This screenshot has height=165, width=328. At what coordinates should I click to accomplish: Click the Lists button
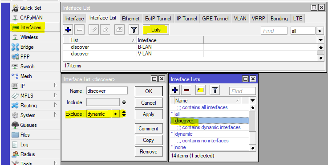[x=156, y=30]
